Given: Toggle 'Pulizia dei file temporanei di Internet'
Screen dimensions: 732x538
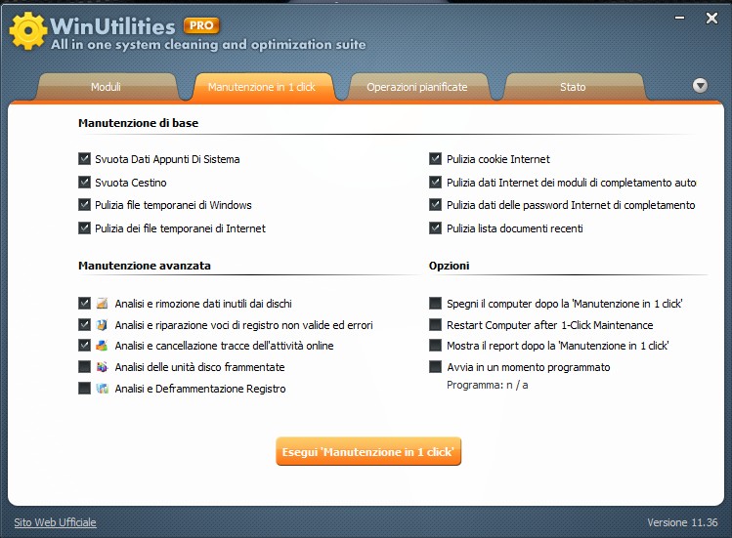Looking at the screenshot, I should pos(84,228).
